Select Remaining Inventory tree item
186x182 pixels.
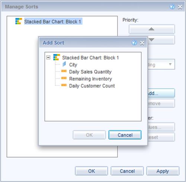tap(91, 79)
